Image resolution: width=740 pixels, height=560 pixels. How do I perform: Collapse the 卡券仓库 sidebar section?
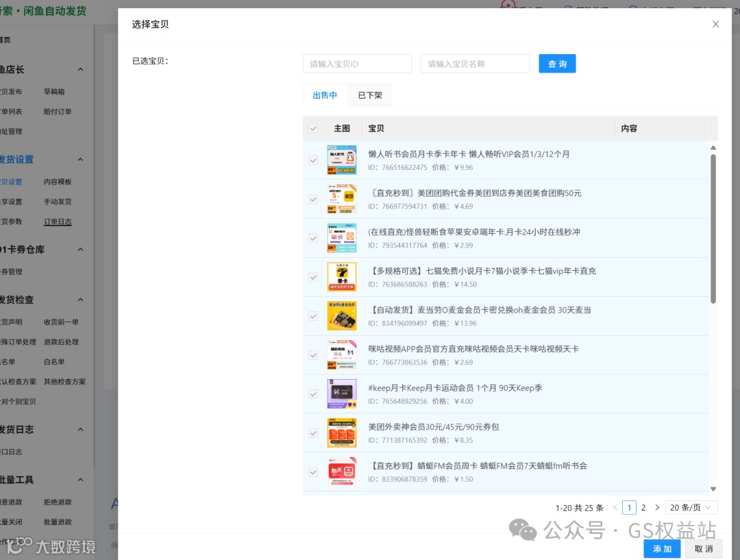[x=80, y=249]
